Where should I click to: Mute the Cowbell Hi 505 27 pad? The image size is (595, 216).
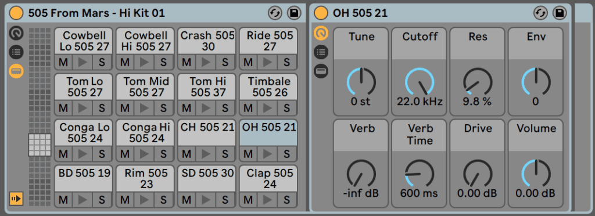click(x=125, y=62)
